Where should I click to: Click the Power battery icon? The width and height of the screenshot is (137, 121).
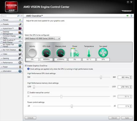(x=20, y=67)
